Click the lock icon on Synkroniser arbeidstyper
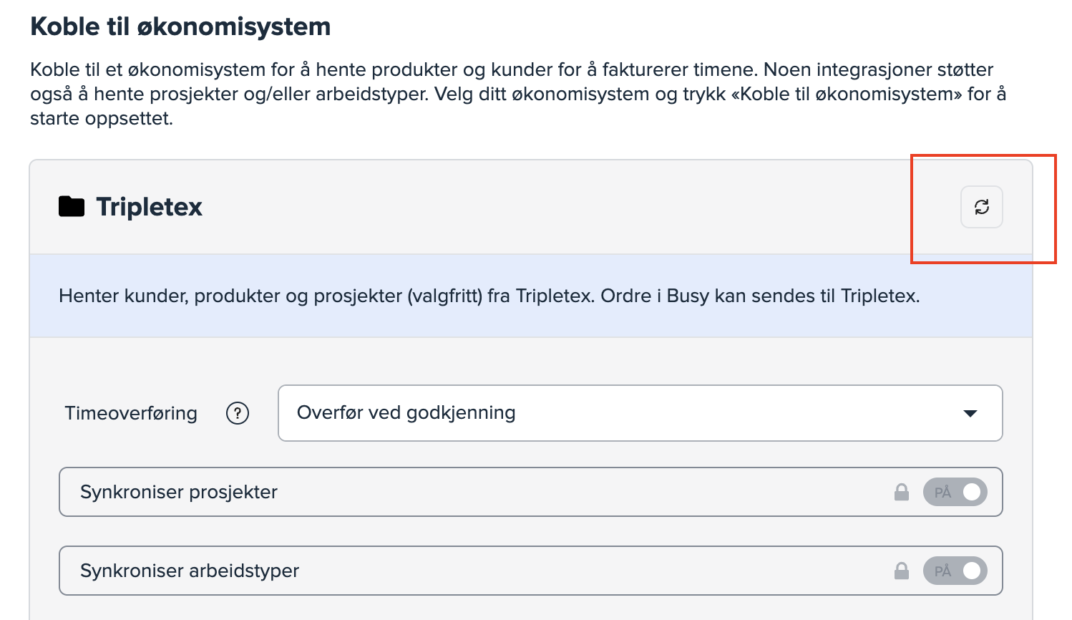The image size is (1072, 620). tap(902, 571)
